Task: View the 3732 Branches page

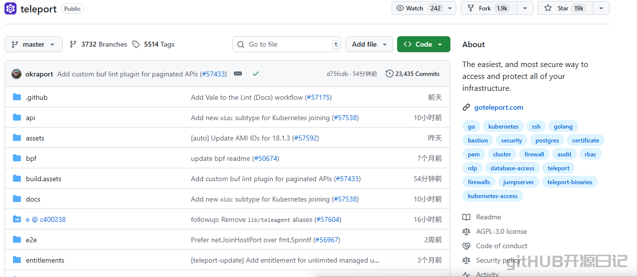Action: pos(99,44)
